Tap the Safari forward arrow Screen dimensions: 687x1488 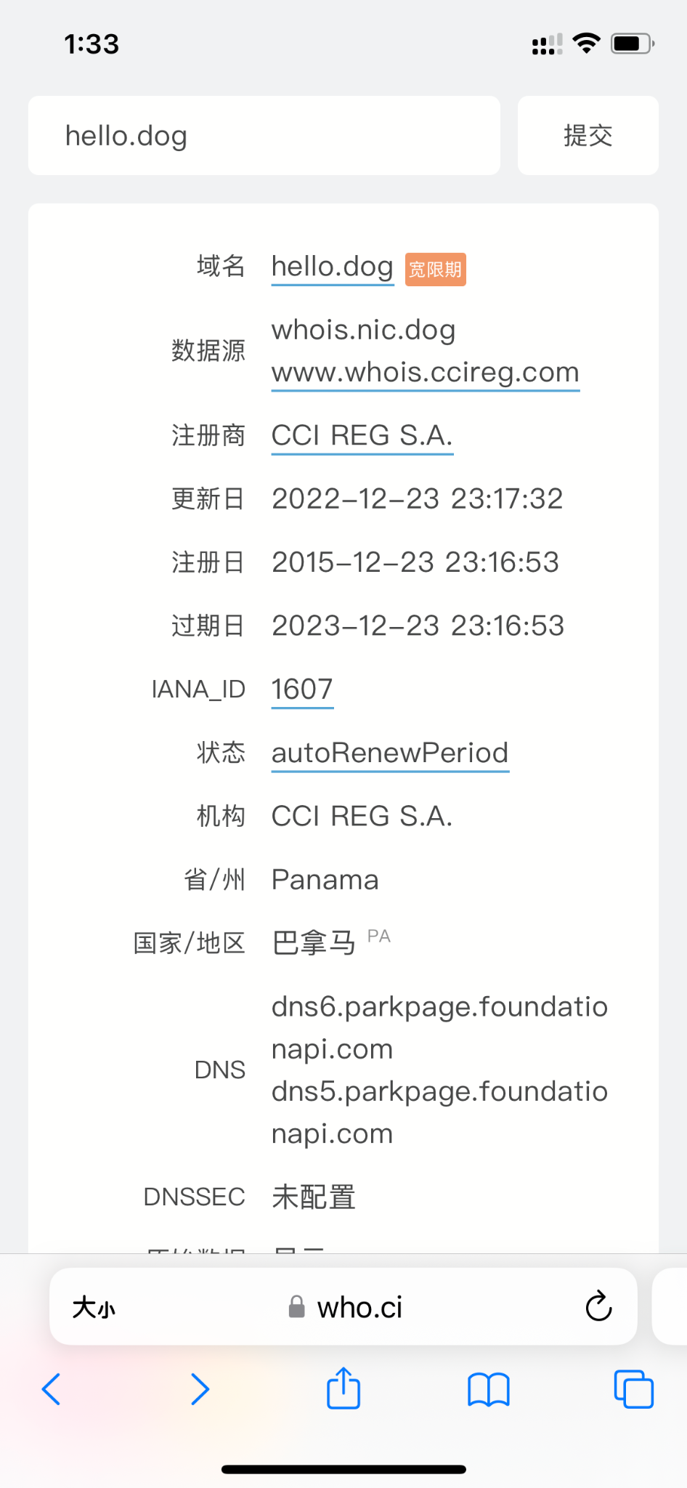pos(200,1389)
